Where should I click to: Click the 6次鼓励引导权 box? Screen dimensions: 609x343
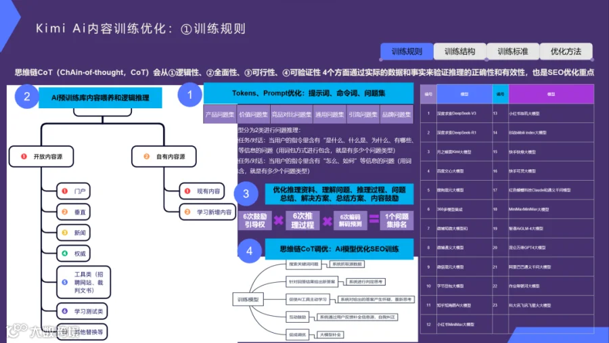pyautogui.click(x=255, y=221)
